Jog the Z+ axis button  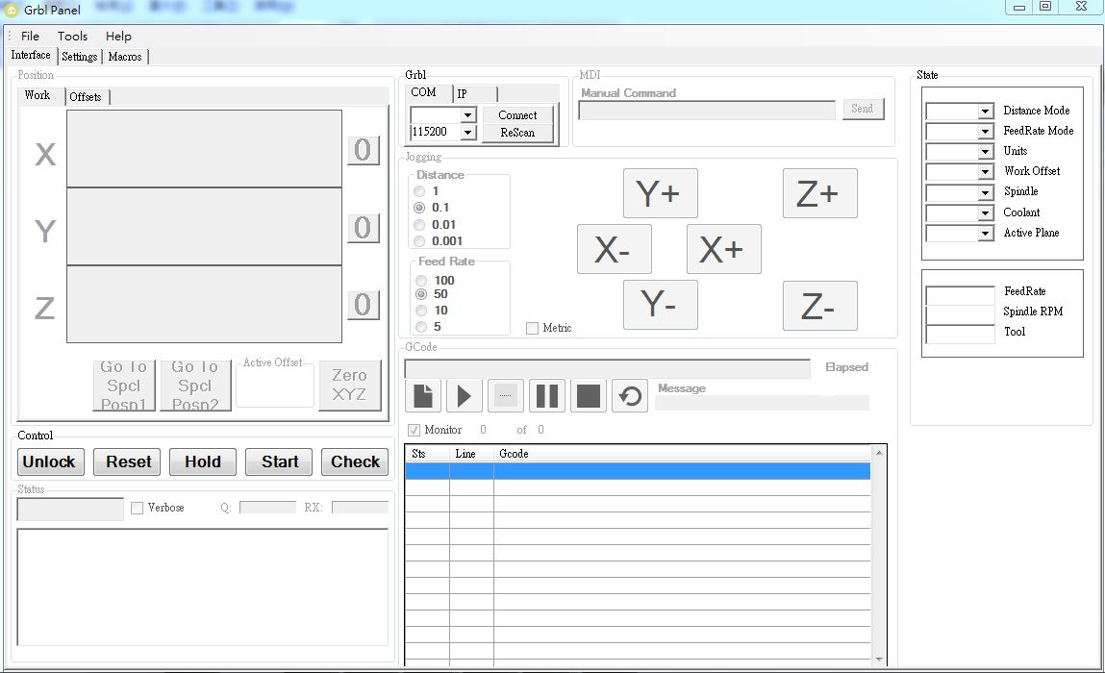tap(819, 193)
